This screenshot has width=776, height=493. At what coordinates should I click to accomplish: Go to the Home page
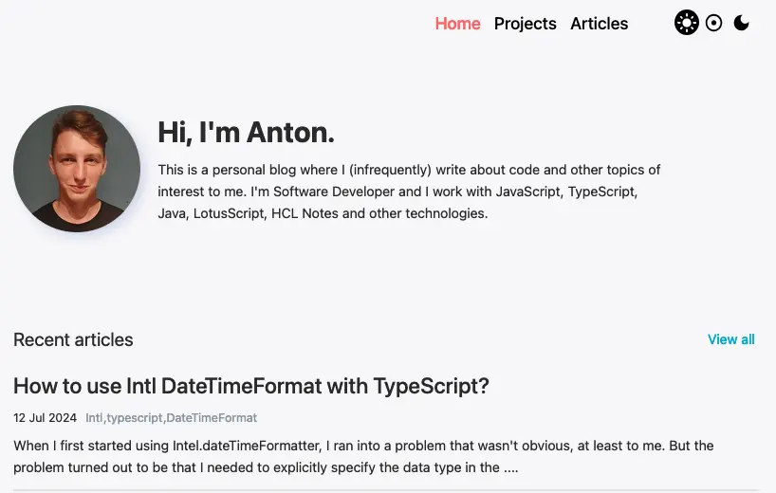pyautogui.click(x=457, y=24)
